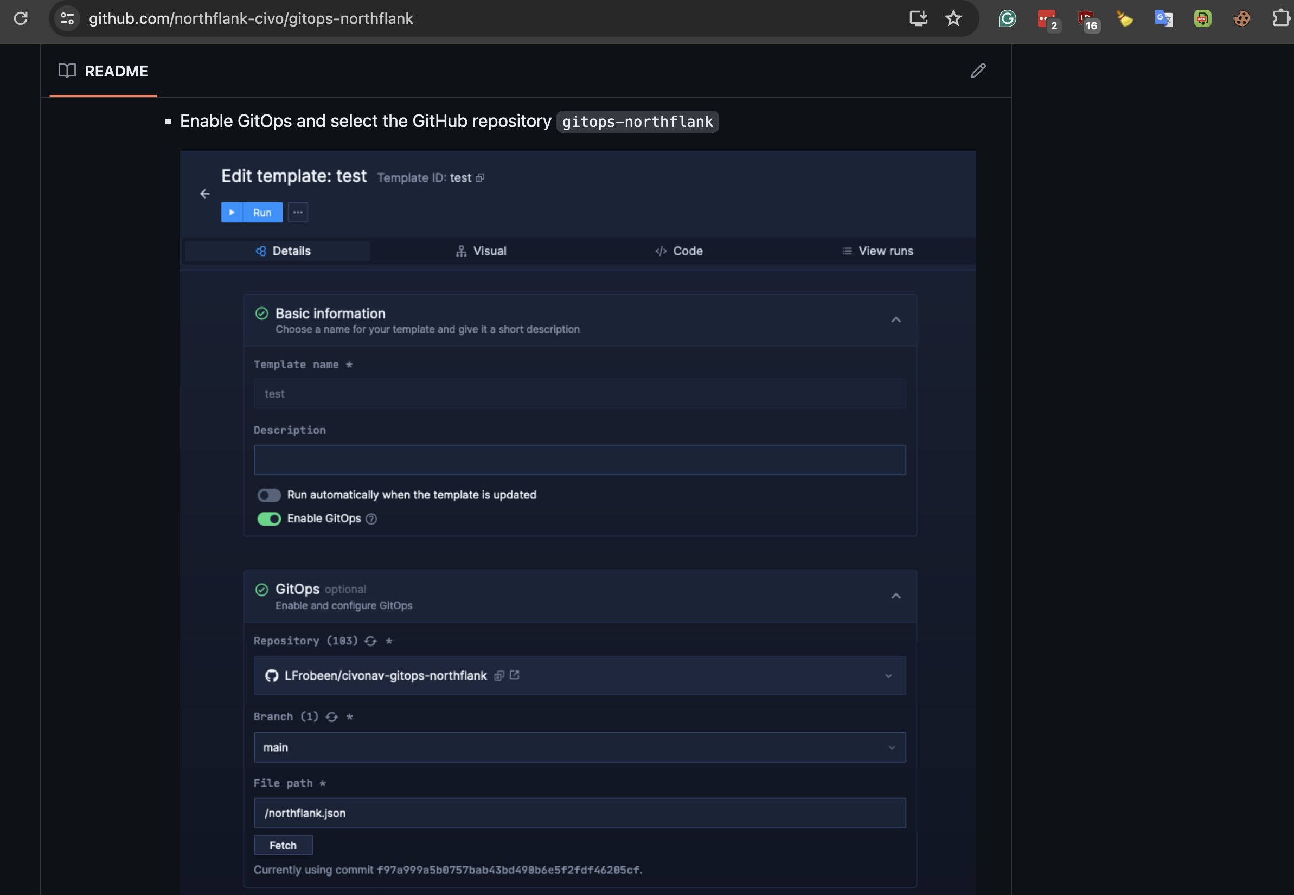The image size is (1294, 895).
Task: Copy the repository name icon
Action: point(499,676)
